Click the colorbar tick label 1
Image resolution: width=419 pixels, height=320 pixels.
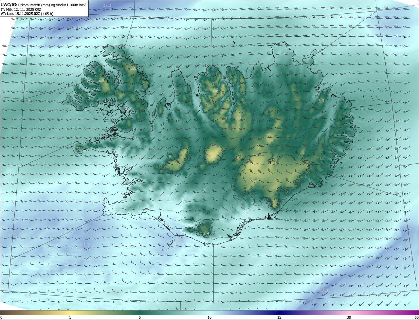click(x=70, y=317)
